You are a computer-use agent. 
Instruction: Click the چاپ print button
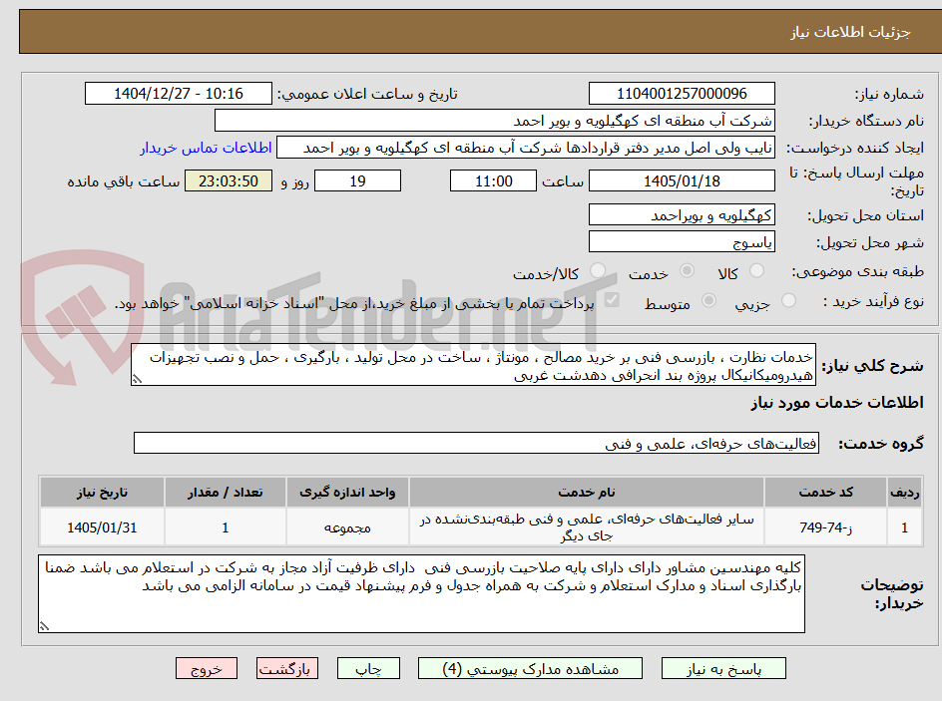(368, 668)
